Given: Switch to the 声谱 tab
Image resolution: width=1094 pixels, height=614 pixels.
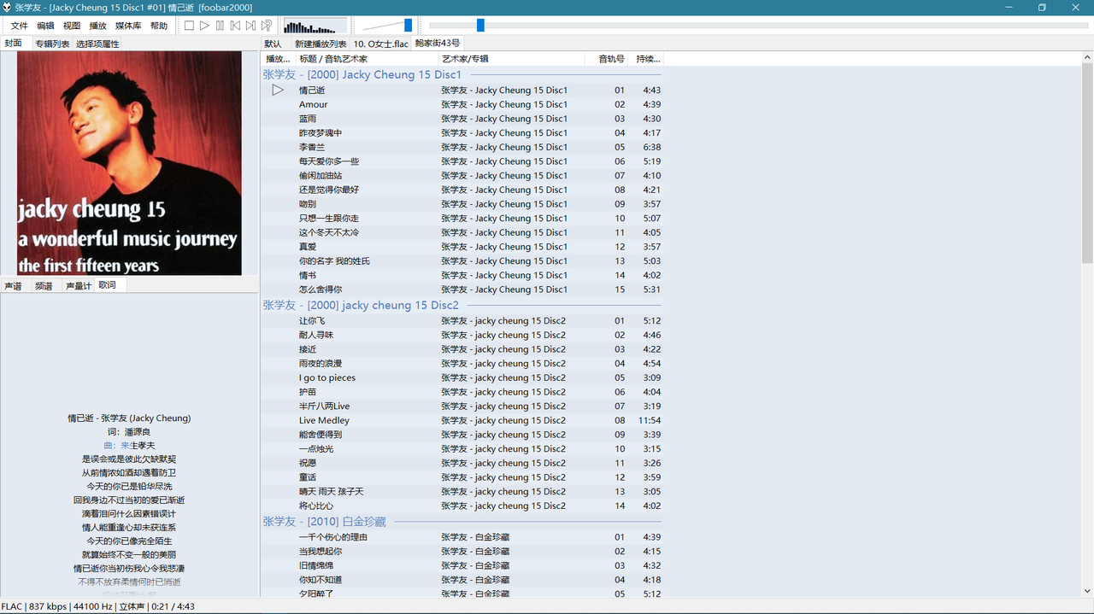Looking at the screenshot, I should click(x=13, y=286).
